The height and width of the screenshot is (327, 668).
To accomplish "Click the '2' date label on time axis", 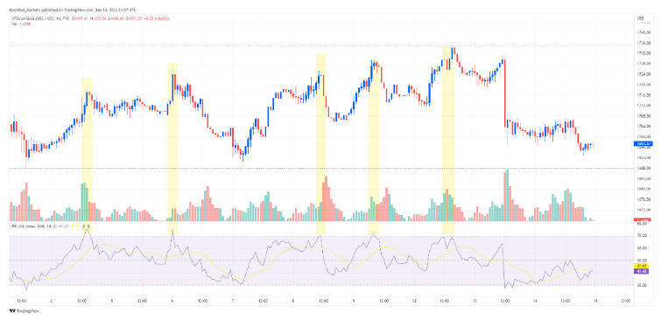I will [52, 301].
